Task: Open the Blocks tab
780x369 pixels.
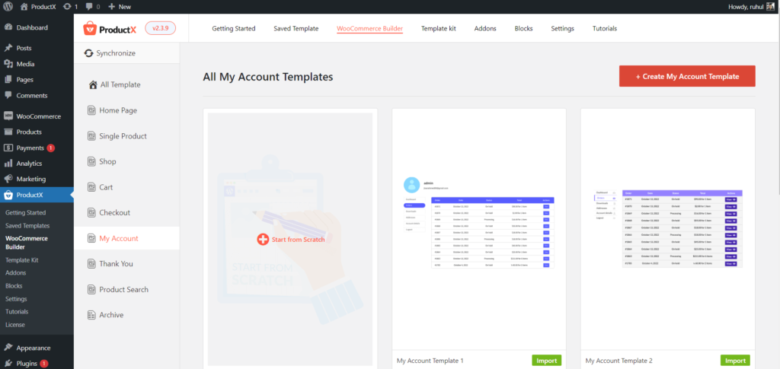Action: click(x=524, y=28)
